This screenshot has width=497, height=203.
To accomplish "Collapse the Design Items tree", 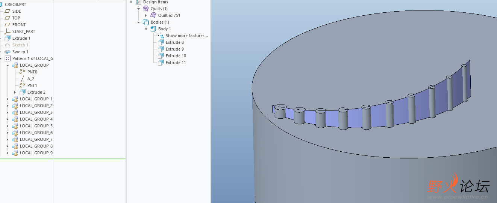I will pyautogui.click(x=131, y=2).
